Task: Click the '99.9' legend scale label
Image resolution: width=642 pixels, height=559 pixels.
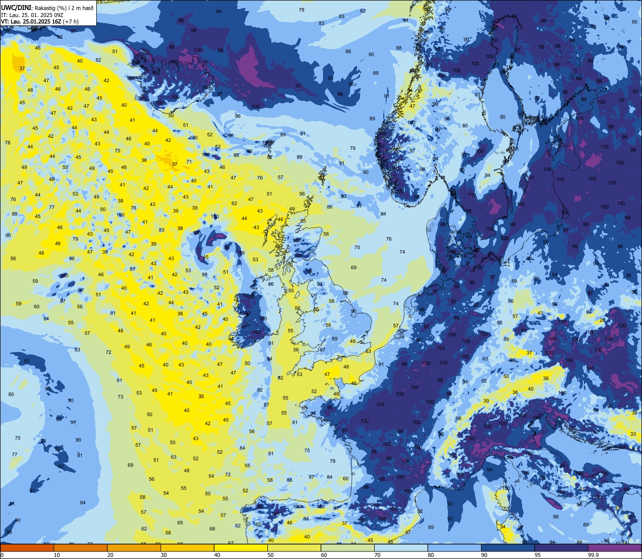Action: pyautogui.click(x=594, y=555)
